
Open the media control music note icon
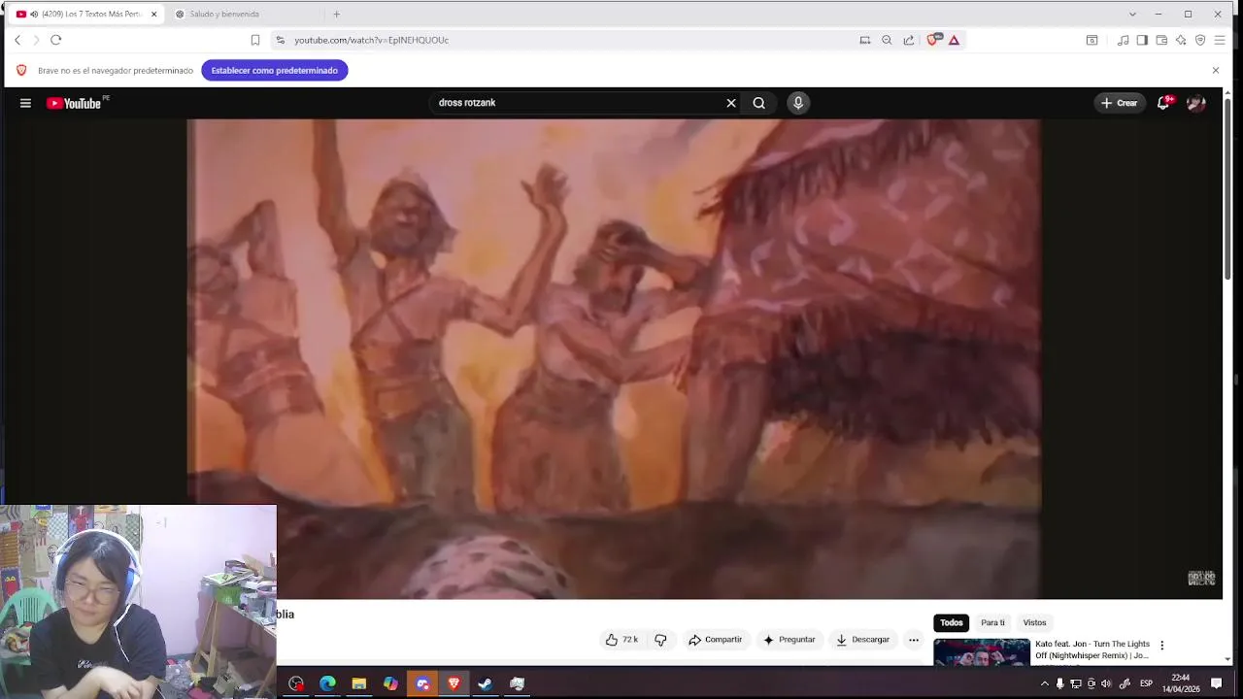pos(1124,40)
